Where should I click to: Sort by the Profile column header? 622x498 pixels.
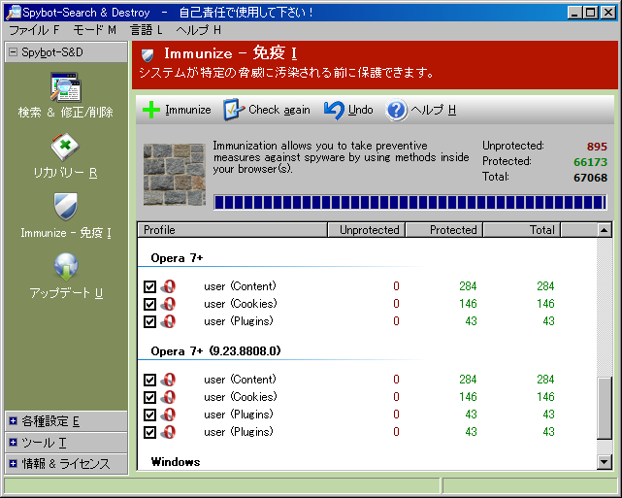point(233,230)
